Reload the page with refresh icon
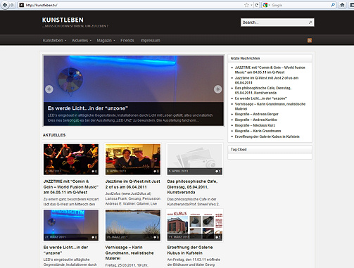The image size is (354, 268). tap(257, 5)
